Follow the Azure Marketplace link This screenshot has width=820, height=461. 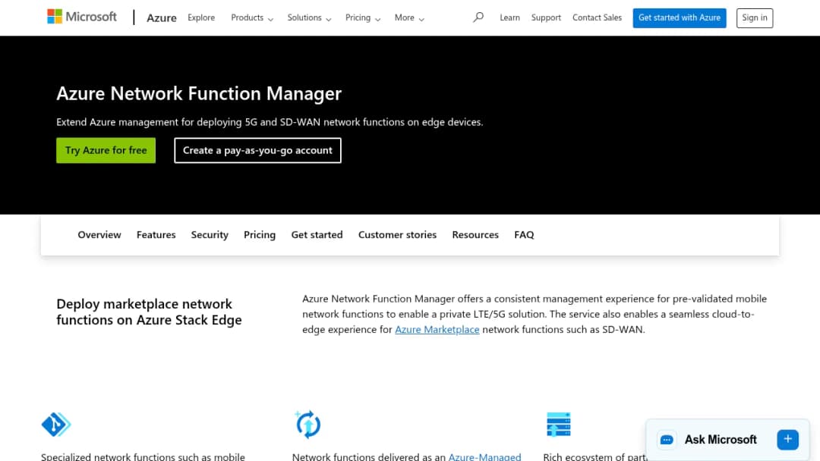[437, 329]
